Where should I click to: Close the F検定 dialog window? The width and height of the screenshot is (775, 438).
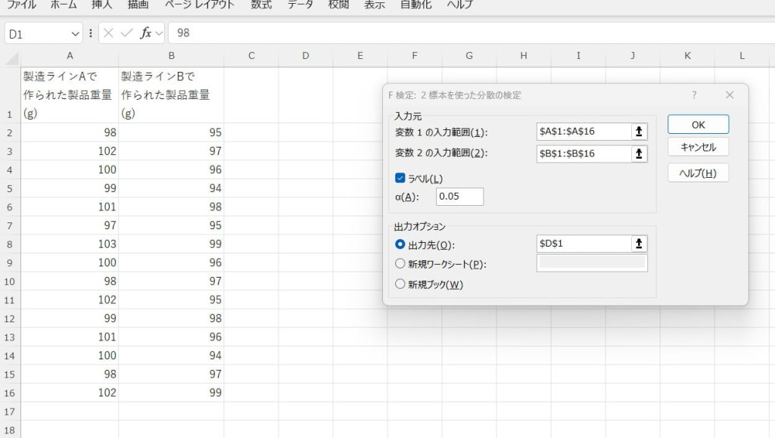[x=730, y=95]
